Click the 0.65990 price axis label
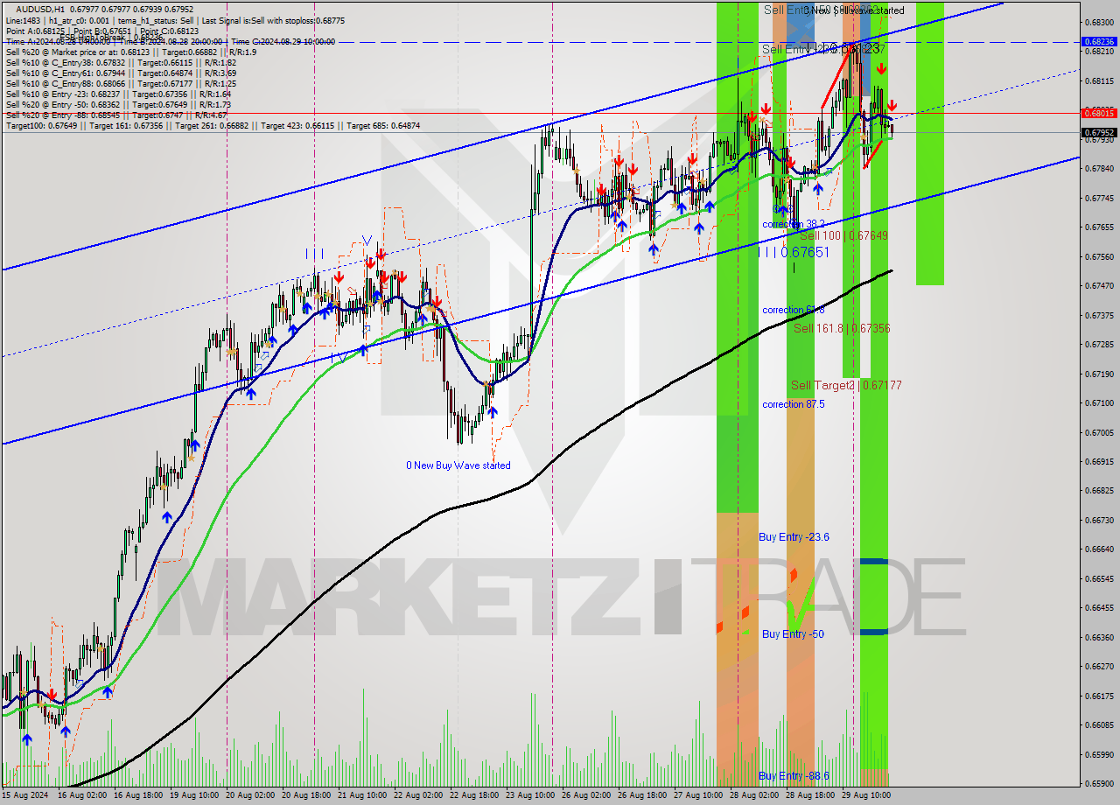This screenshot has height=805, width=1120. [x=1099, y=754]
